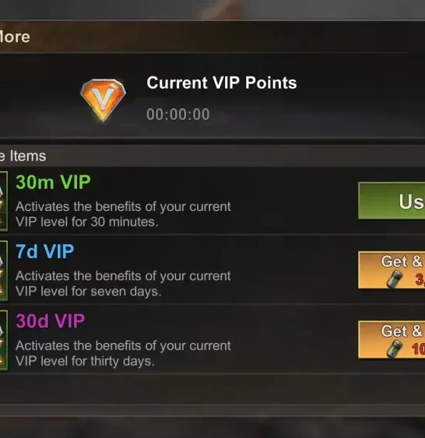This screenshot has height=438, width=425.
Task: Select the Items section header
Action: point(23,156)
